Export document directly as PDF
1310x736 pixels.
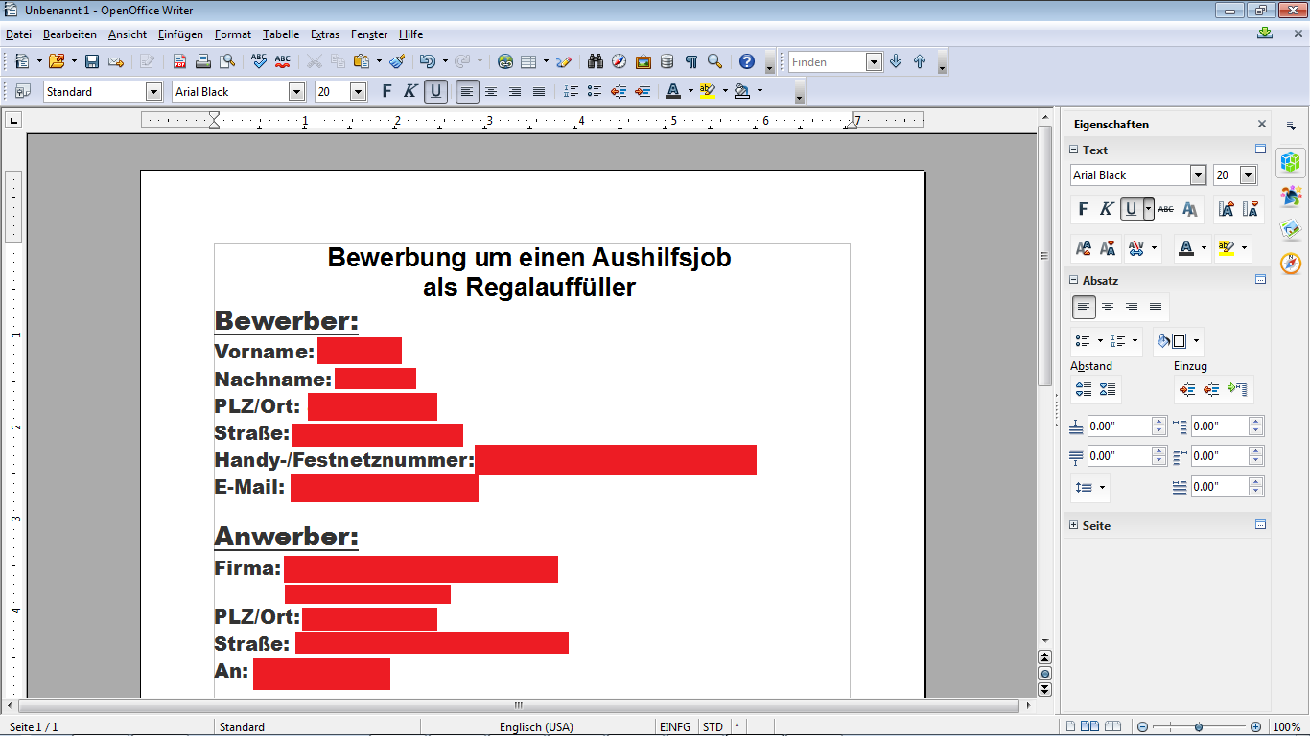[x=179, y=61]
